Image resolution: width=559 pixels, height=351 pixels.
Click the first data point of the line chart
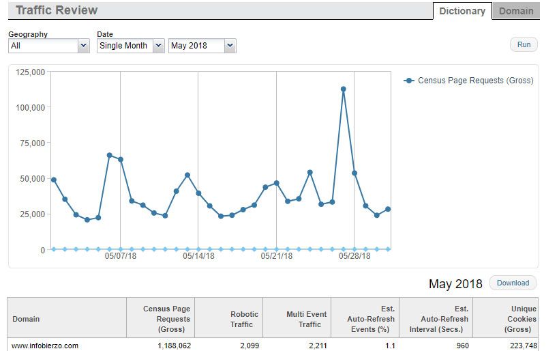[x=54, y=180]
